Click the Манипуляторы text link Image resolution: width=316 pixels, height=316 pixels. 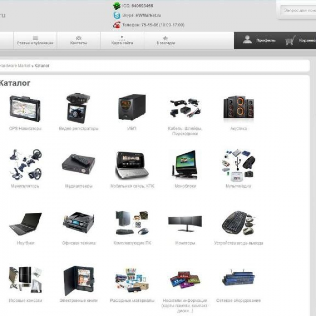coord(25,186)
